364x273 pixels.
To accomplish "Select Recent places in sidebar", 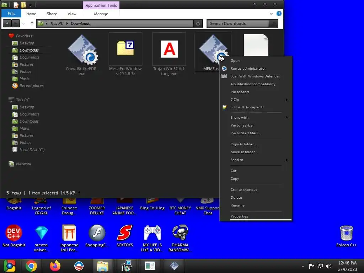I will click(x=32, y=86).
